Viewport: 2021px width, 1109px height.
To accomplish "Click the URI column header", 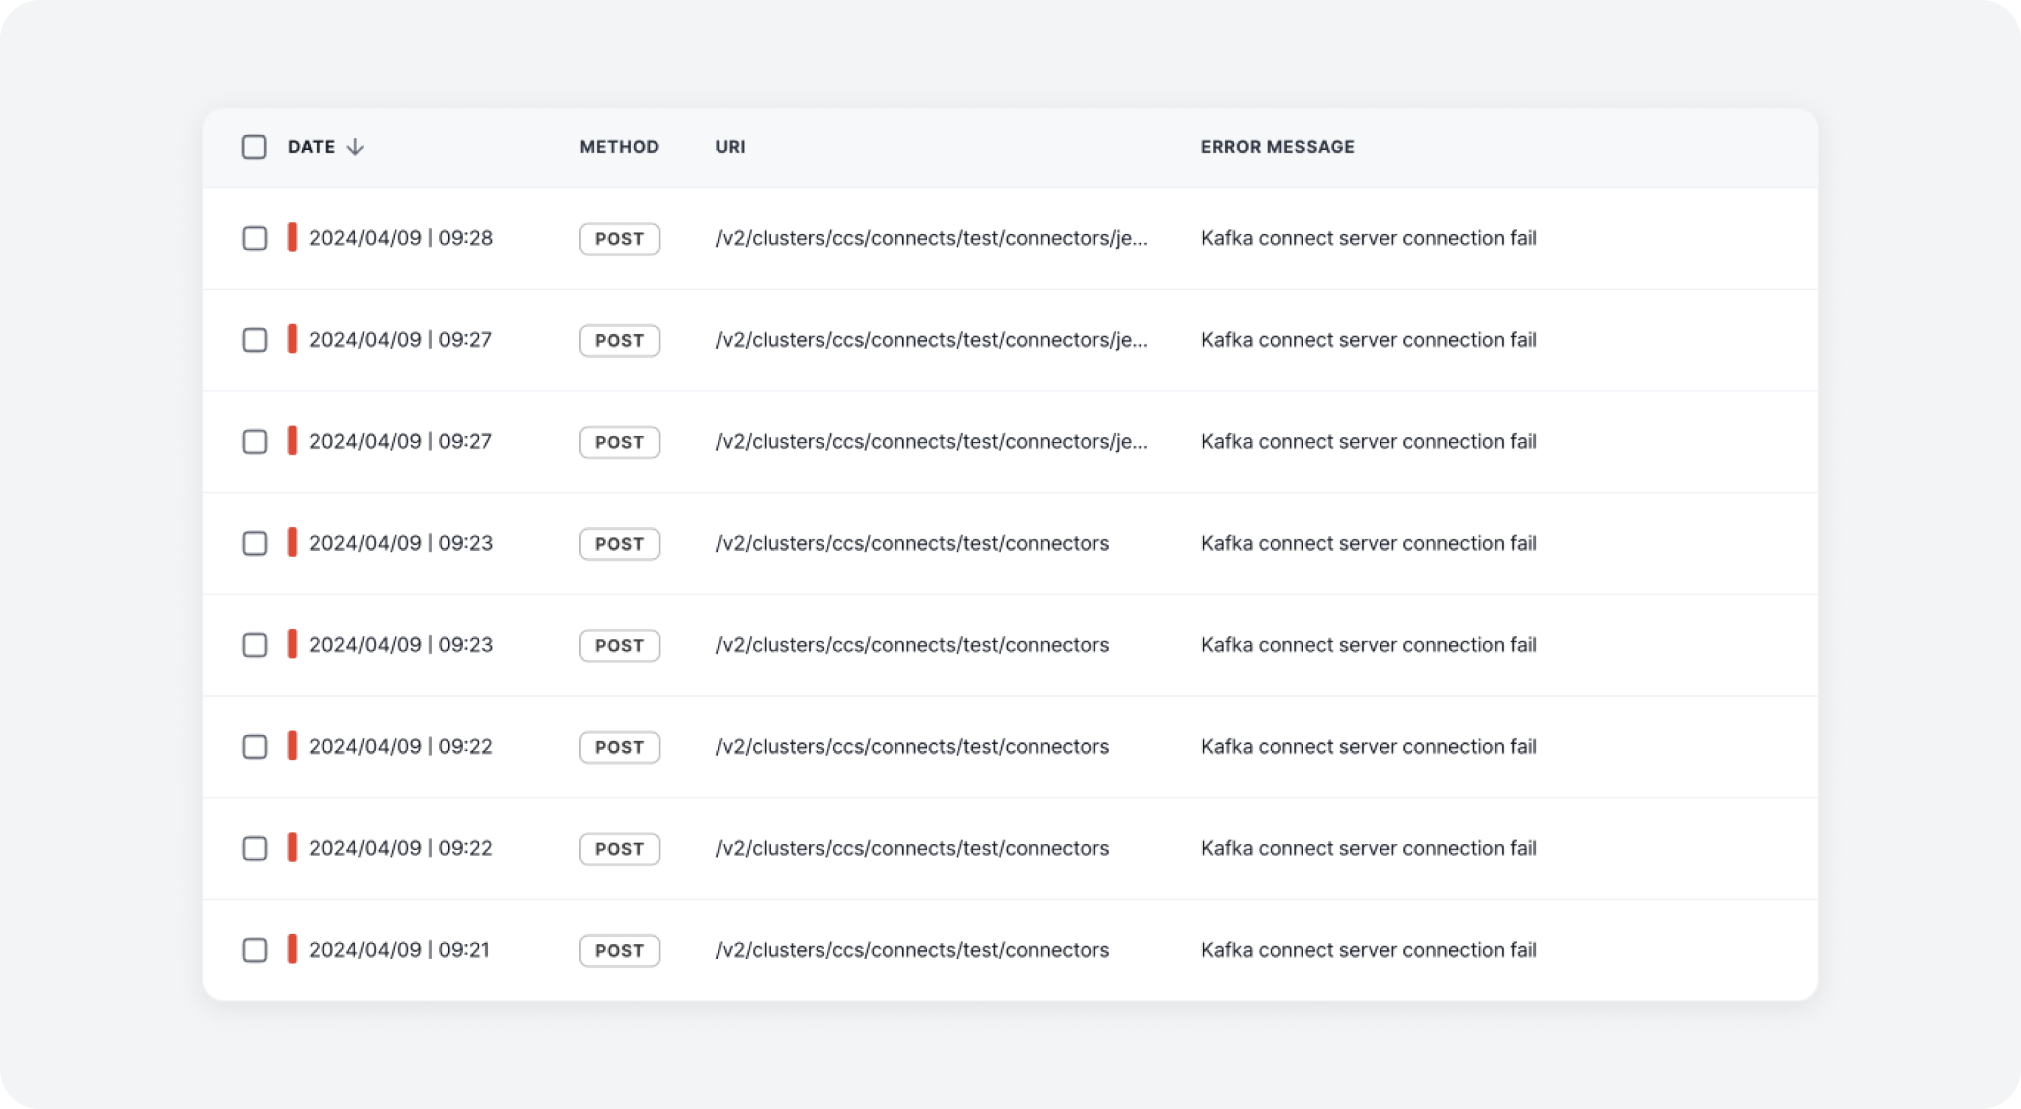I will pyautogui.click(x=731, y=147).
